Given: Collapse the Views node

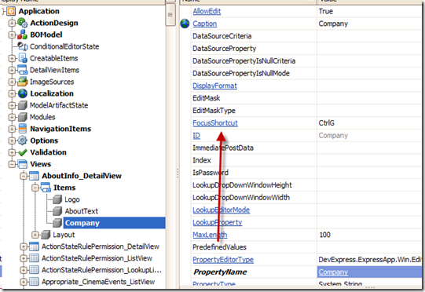Looking at the screenshot, I should coord(12,164).
